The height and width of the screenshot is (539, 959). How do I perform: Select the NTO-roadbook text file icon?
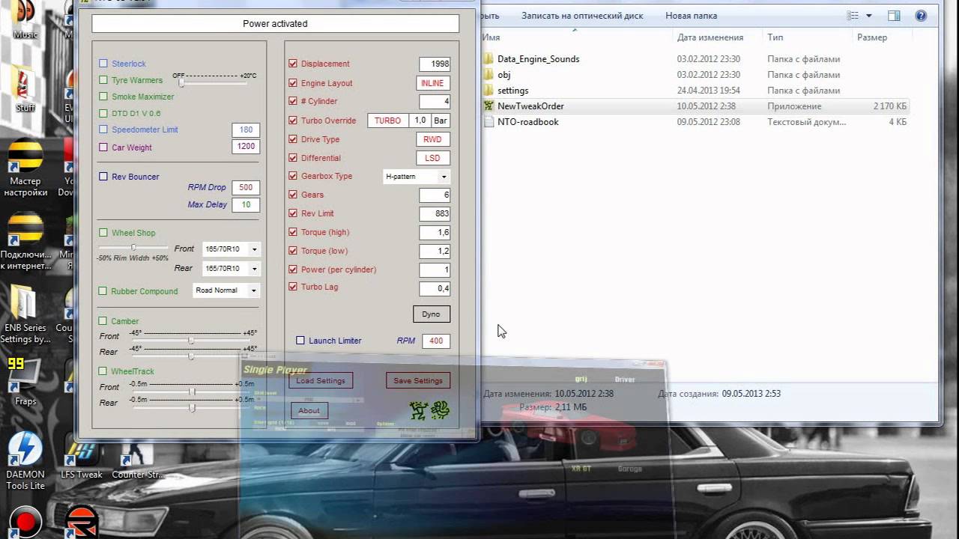tap(489, 122)
